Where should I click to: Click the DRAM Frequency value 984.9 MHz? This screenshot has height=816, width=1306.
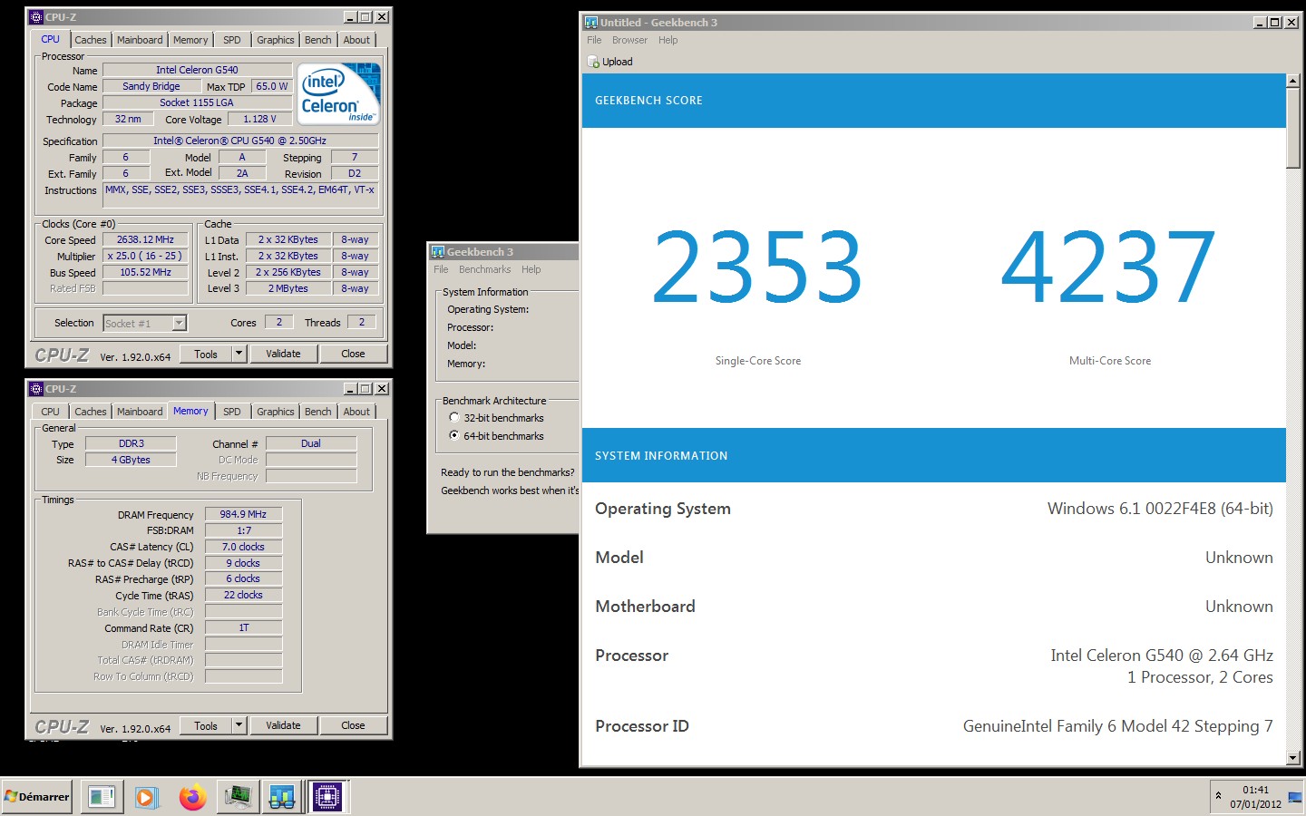point(243,514)
